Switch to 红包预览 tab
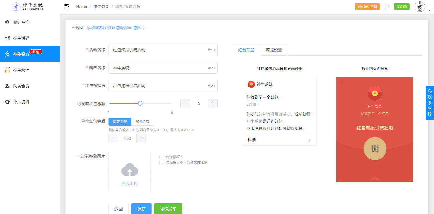 point(246,50)
